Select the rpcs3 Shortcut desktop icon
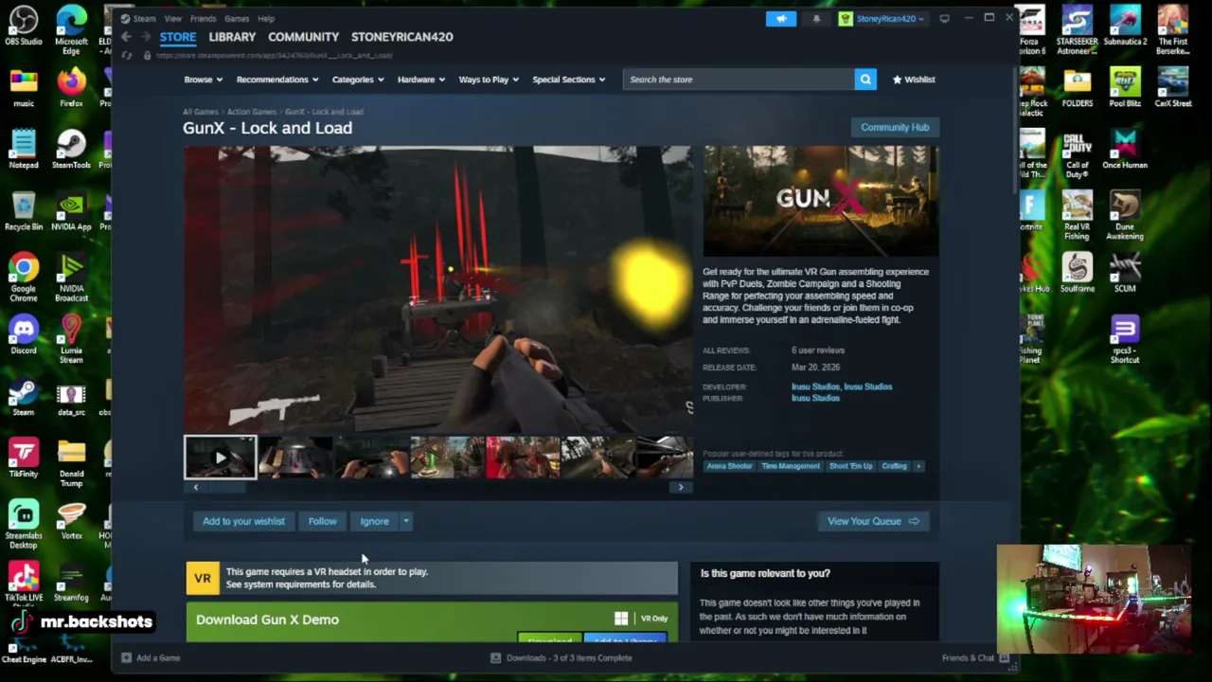The height and width of the screenshot is (682, 1212). [1125, 339]
